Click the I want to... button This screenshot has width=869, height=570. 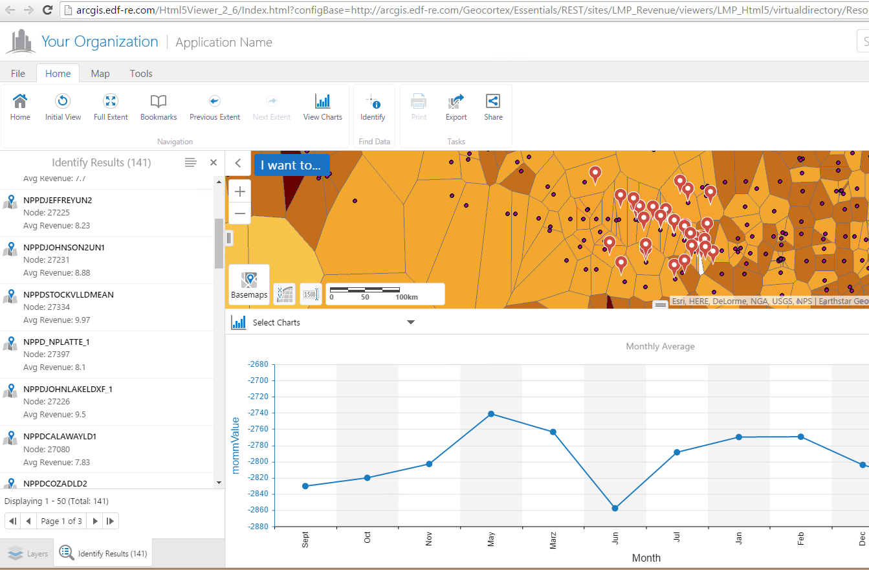[x=291, y=165]
